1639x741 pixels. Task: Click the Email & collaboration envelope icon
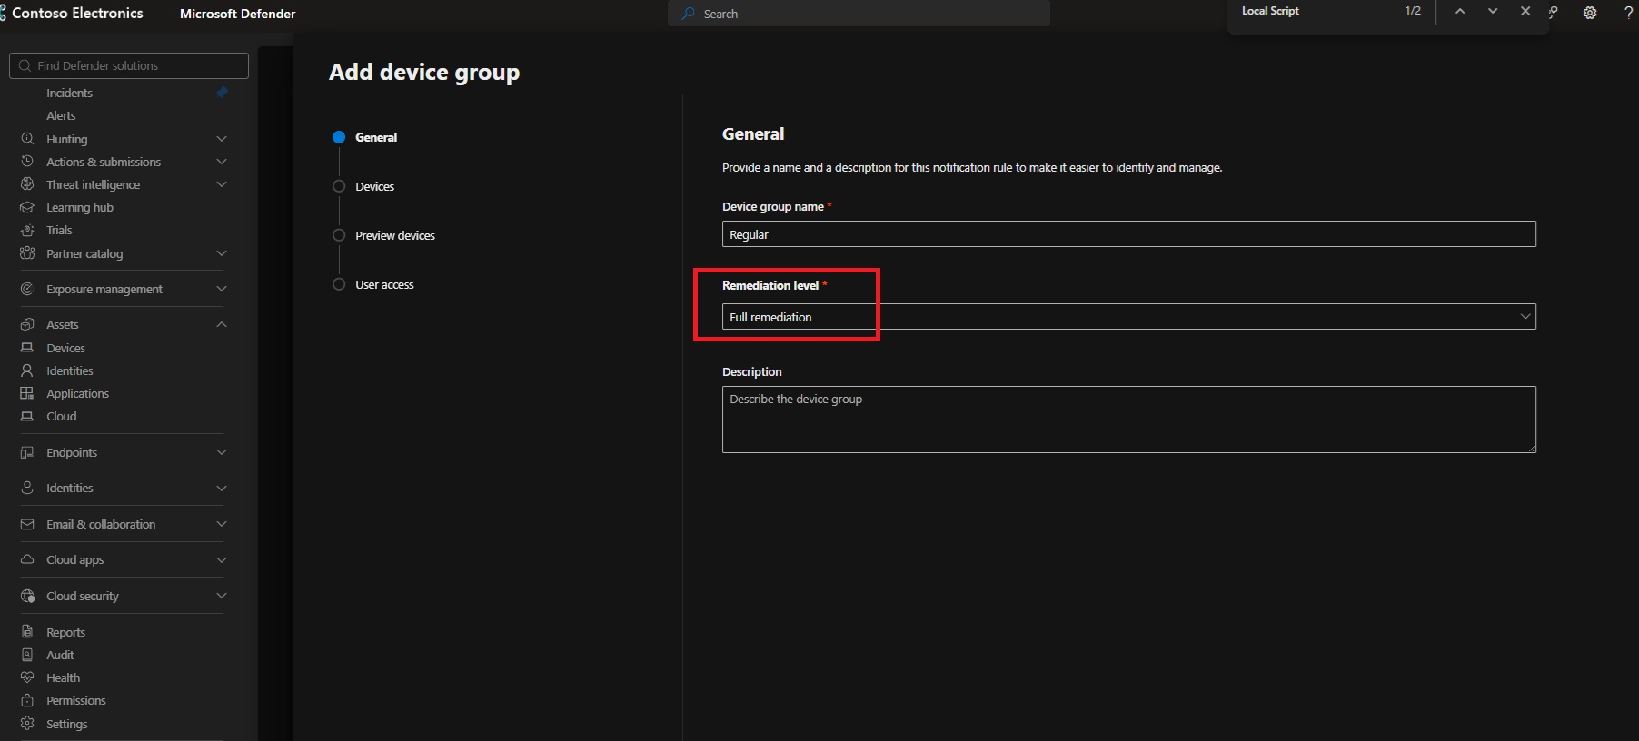[27, 524]
